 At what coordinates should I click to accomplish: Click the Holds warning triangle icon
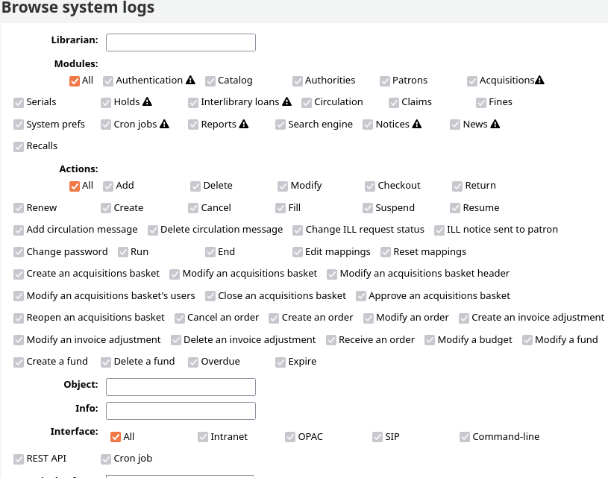(x=147, y=102)
